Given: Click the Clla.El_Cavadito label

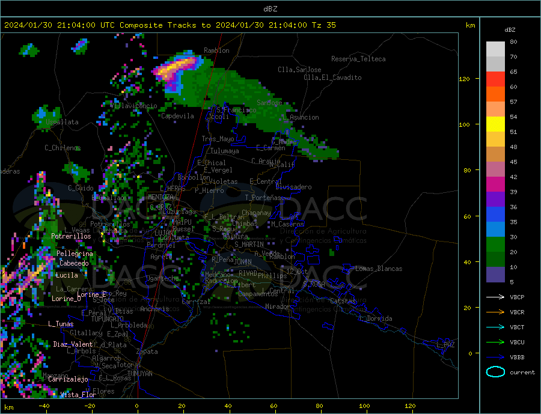Looking at the screenshot, I should point(332,78).
